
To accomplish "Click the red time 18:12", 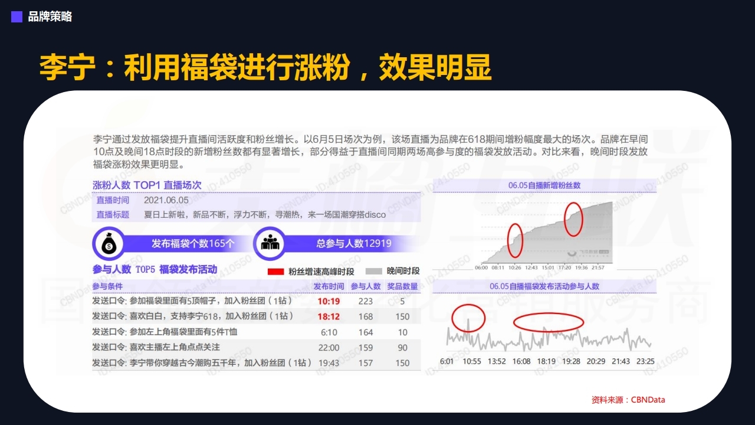I will (329, 317).
